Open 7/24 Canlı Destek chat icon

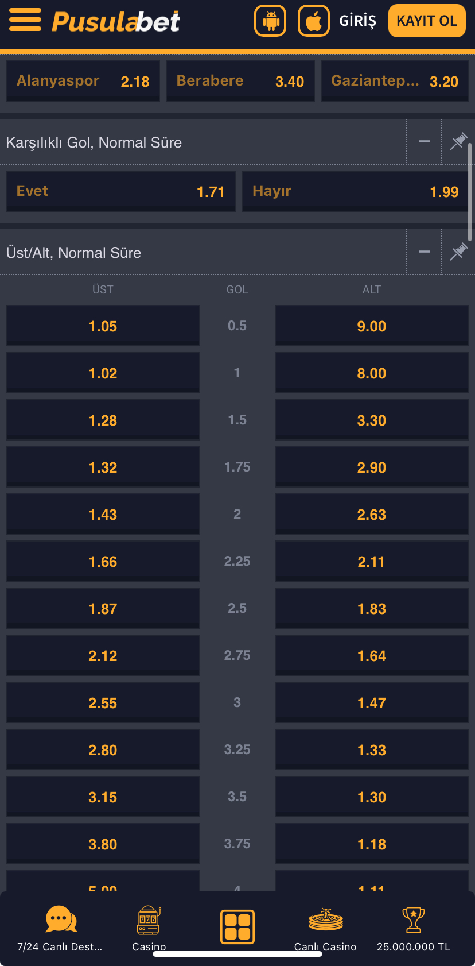[x=61, y=919]
